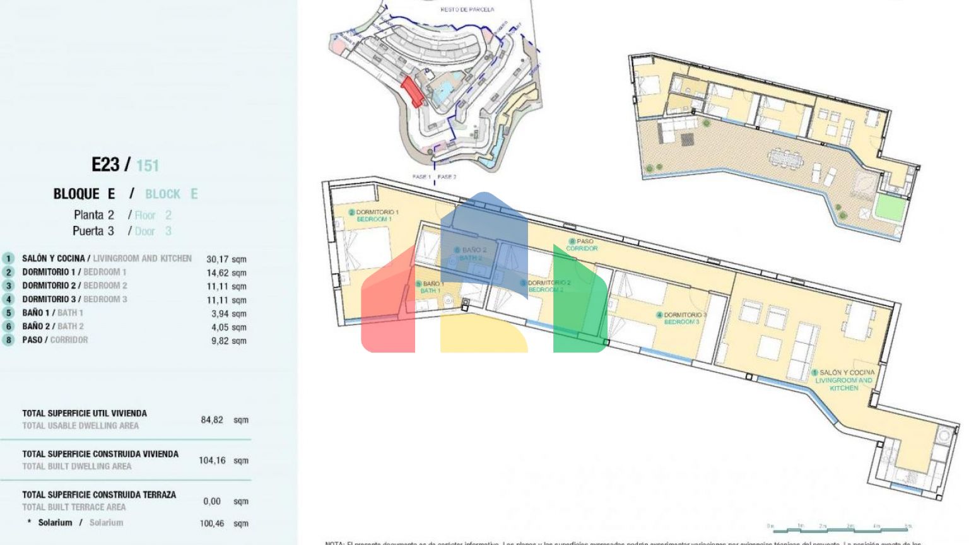Image resolution: width=969 pixels, height=545 pixels.
Task: Open the site location map thumbnail
Action: [437, 87]
